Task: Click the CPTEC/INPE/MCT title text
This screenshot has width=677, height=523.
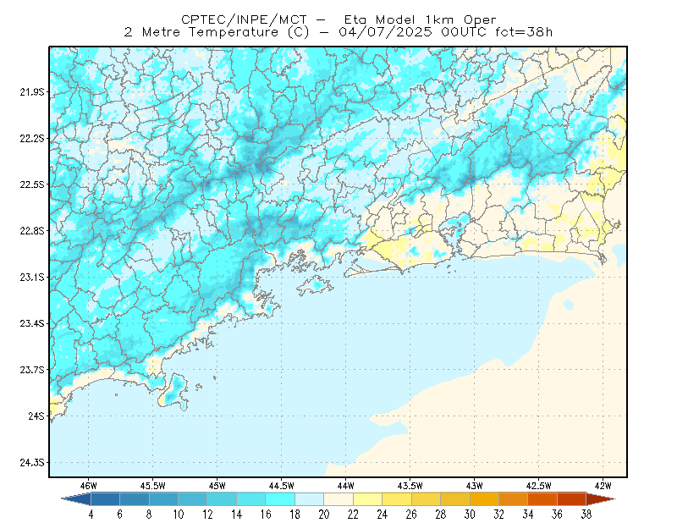Action: tap(244, 19)
